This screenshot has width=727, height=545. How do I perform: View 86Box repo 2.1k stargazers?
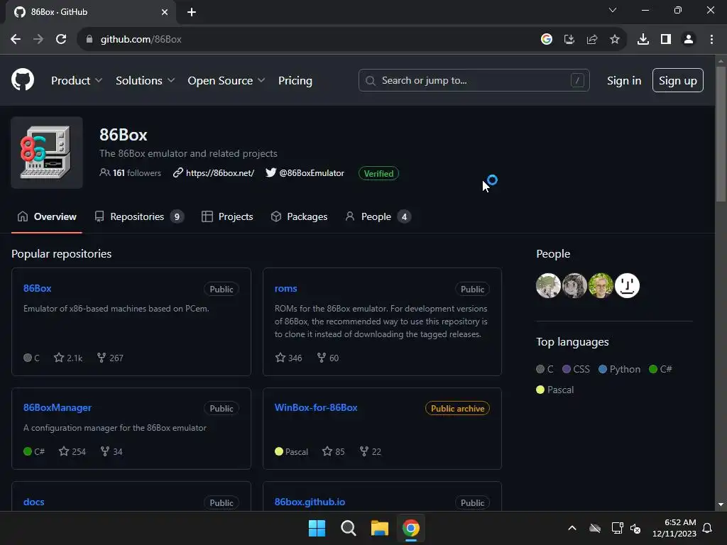point(68,358)
